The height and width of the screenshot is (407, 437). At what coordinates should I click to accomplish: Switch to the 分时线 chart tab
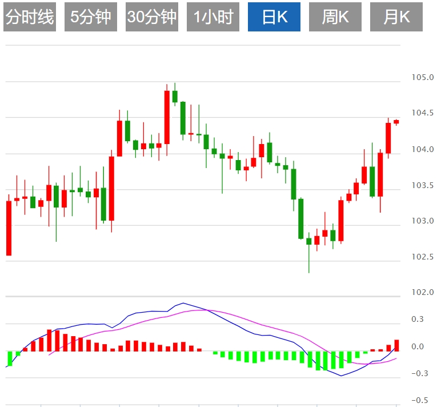[x=30, y=17]
